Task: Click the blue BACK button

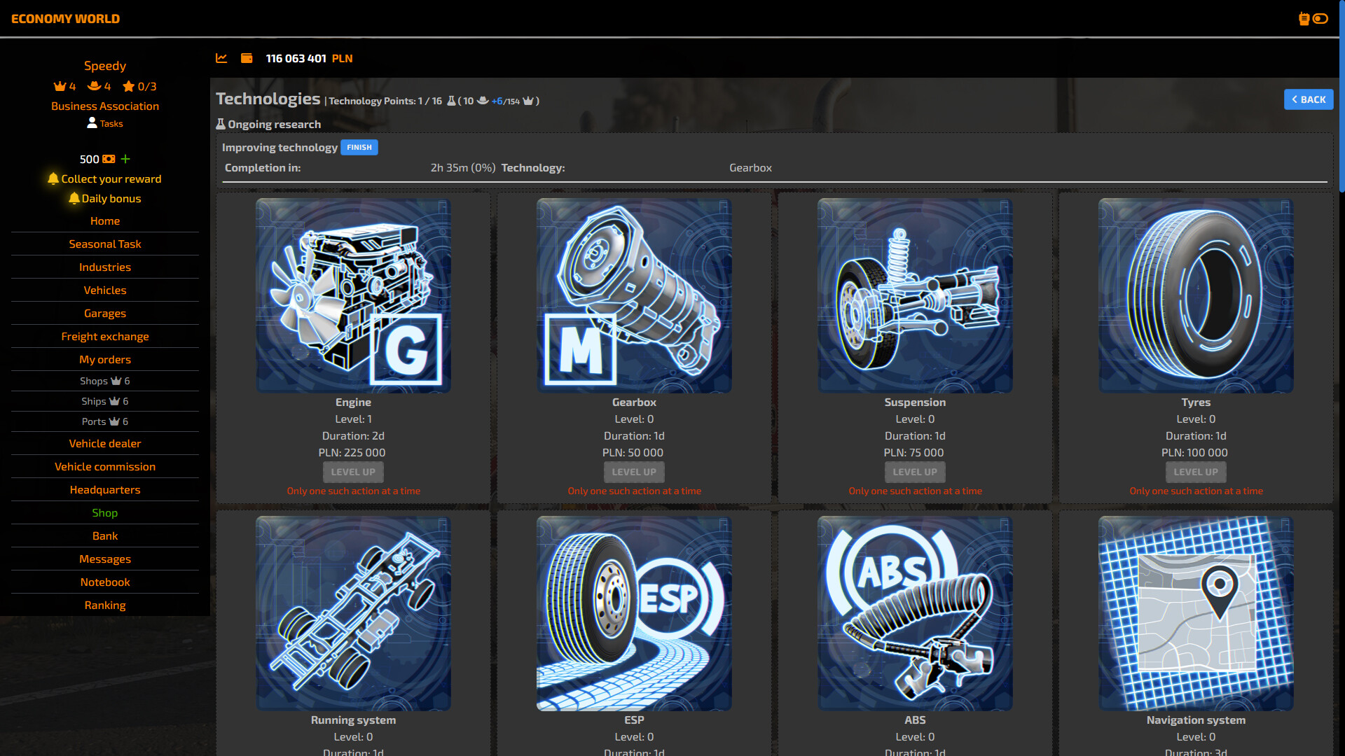Action: pos(1309,99)
